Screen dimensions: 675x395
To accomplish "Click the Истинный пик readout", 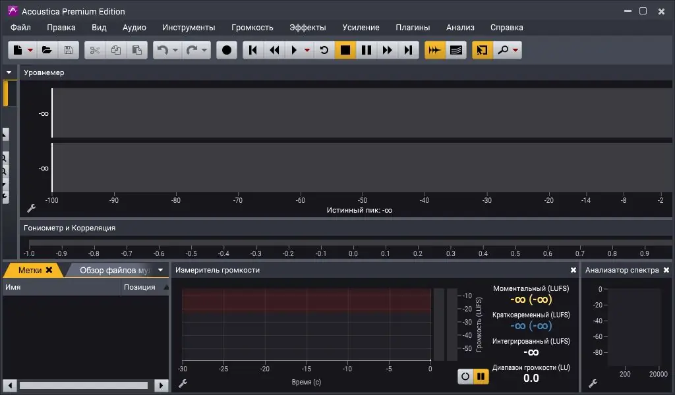I will [x=359, y=210].
